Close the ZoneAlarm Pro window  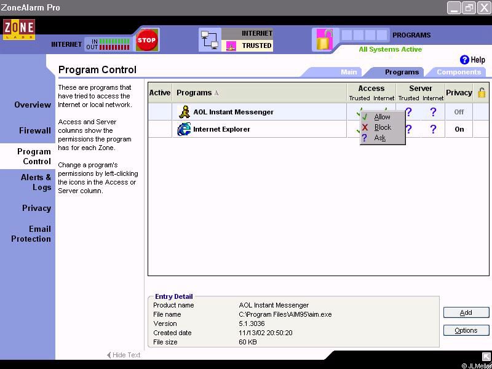click(x=484, y=8)
